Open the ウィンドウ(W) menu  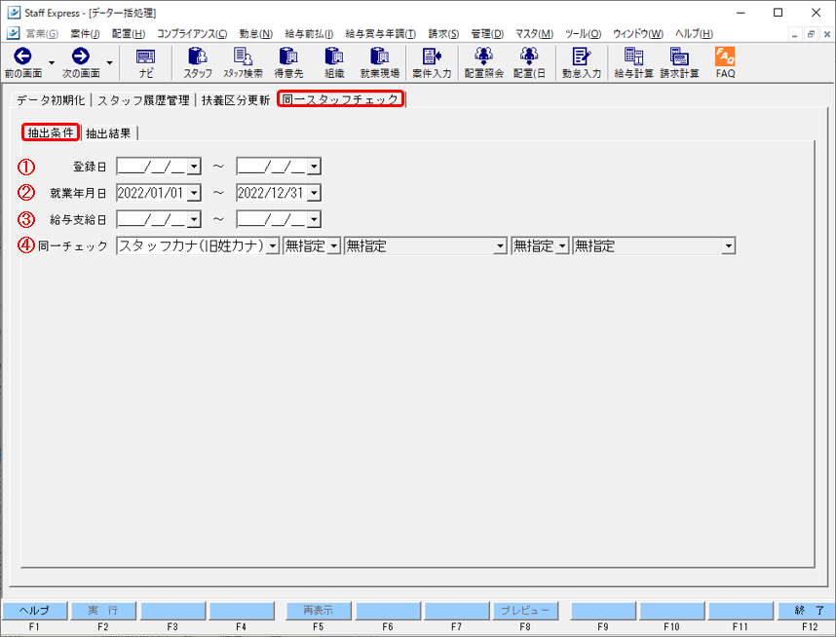point(638,34)
